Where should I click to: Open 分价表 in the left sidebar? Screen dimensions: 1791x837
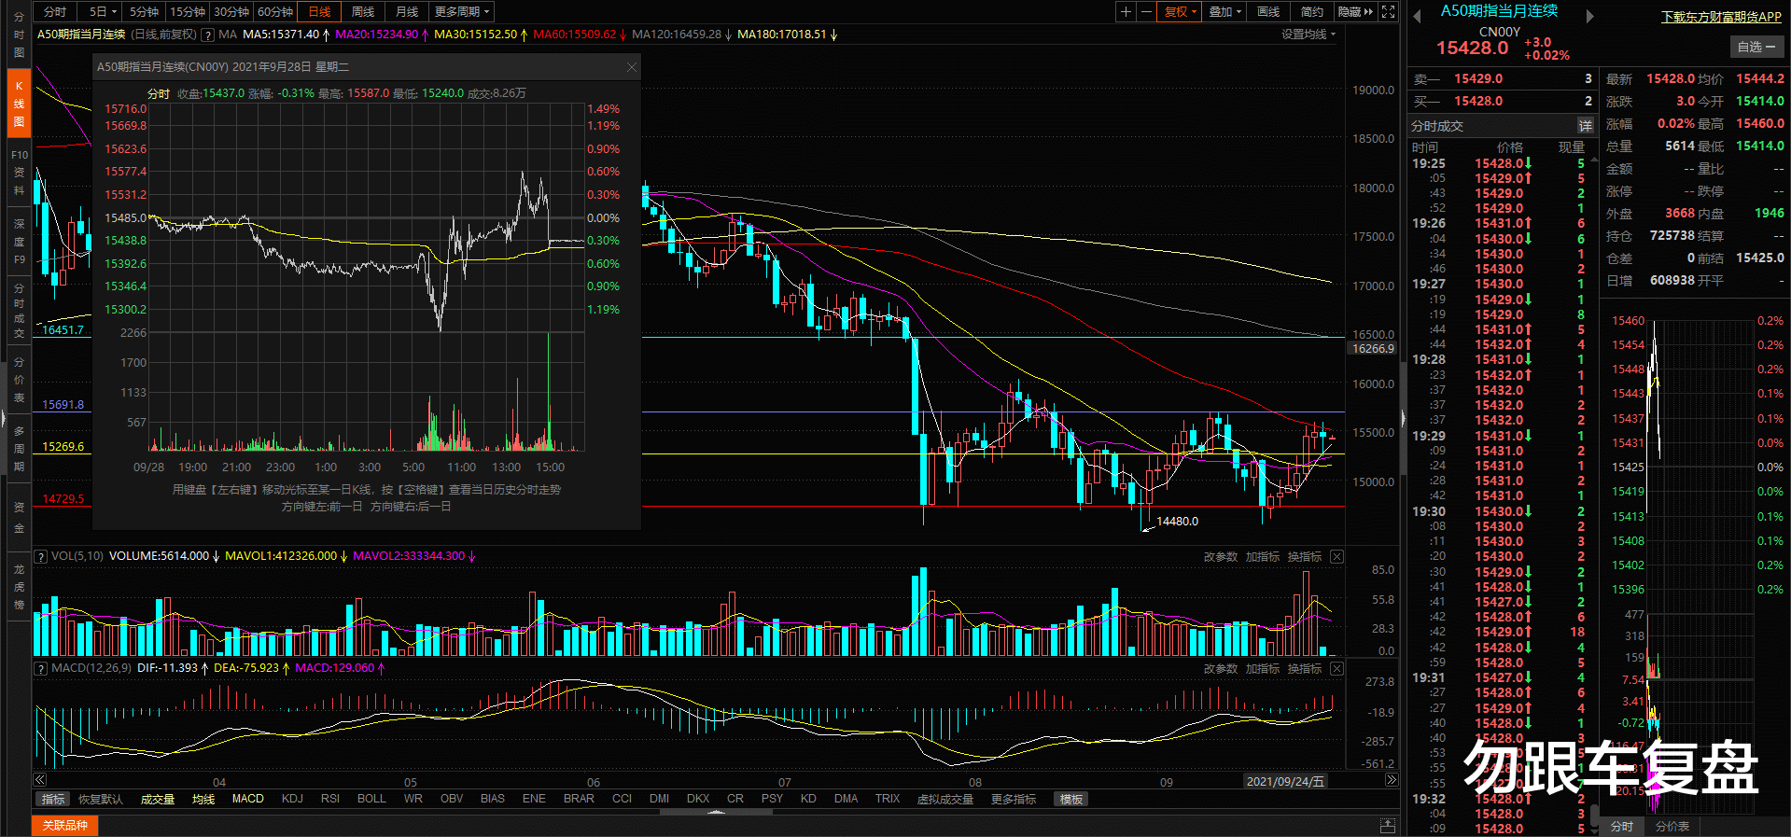[x=19, y=380]
